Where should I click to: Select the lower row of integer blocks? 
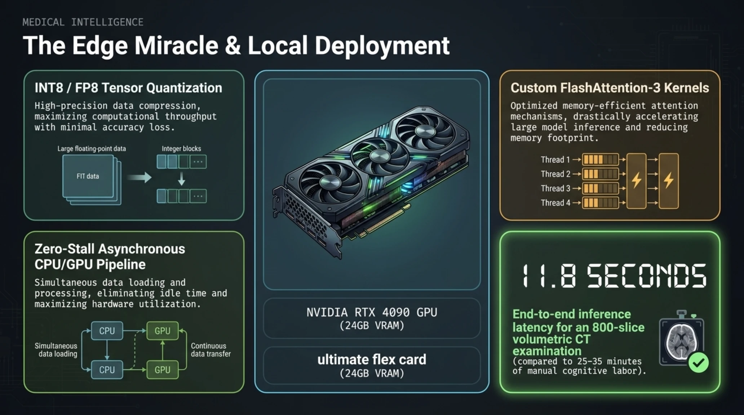182,196
